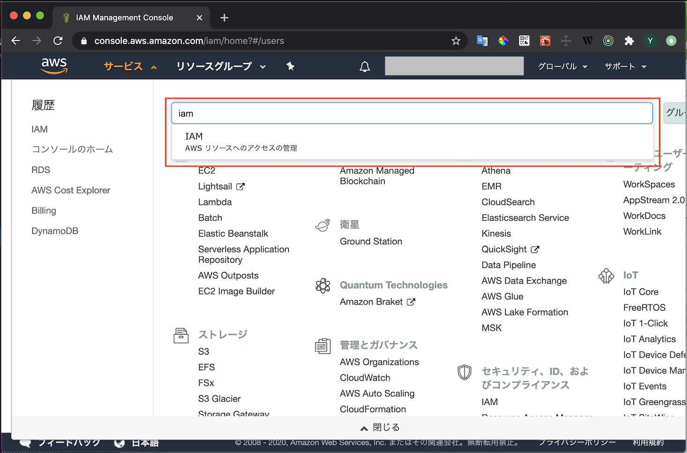This screenshot has width=687, height=453.
Task: Open S3 service
Action: coord(203,351)
